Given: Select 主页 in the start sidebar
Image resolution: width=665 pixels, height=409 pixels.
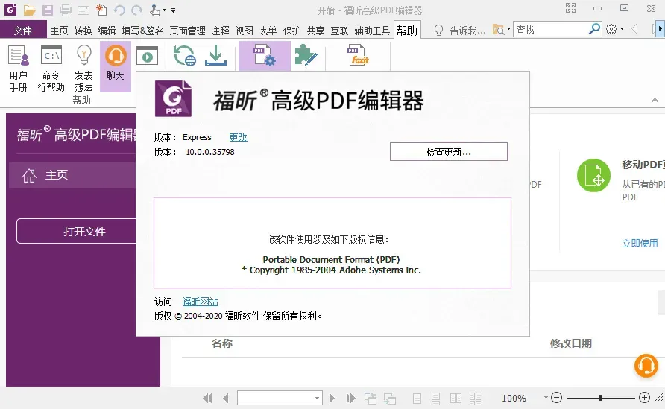Looking at the screenshot, I should (x=72, y=175).
